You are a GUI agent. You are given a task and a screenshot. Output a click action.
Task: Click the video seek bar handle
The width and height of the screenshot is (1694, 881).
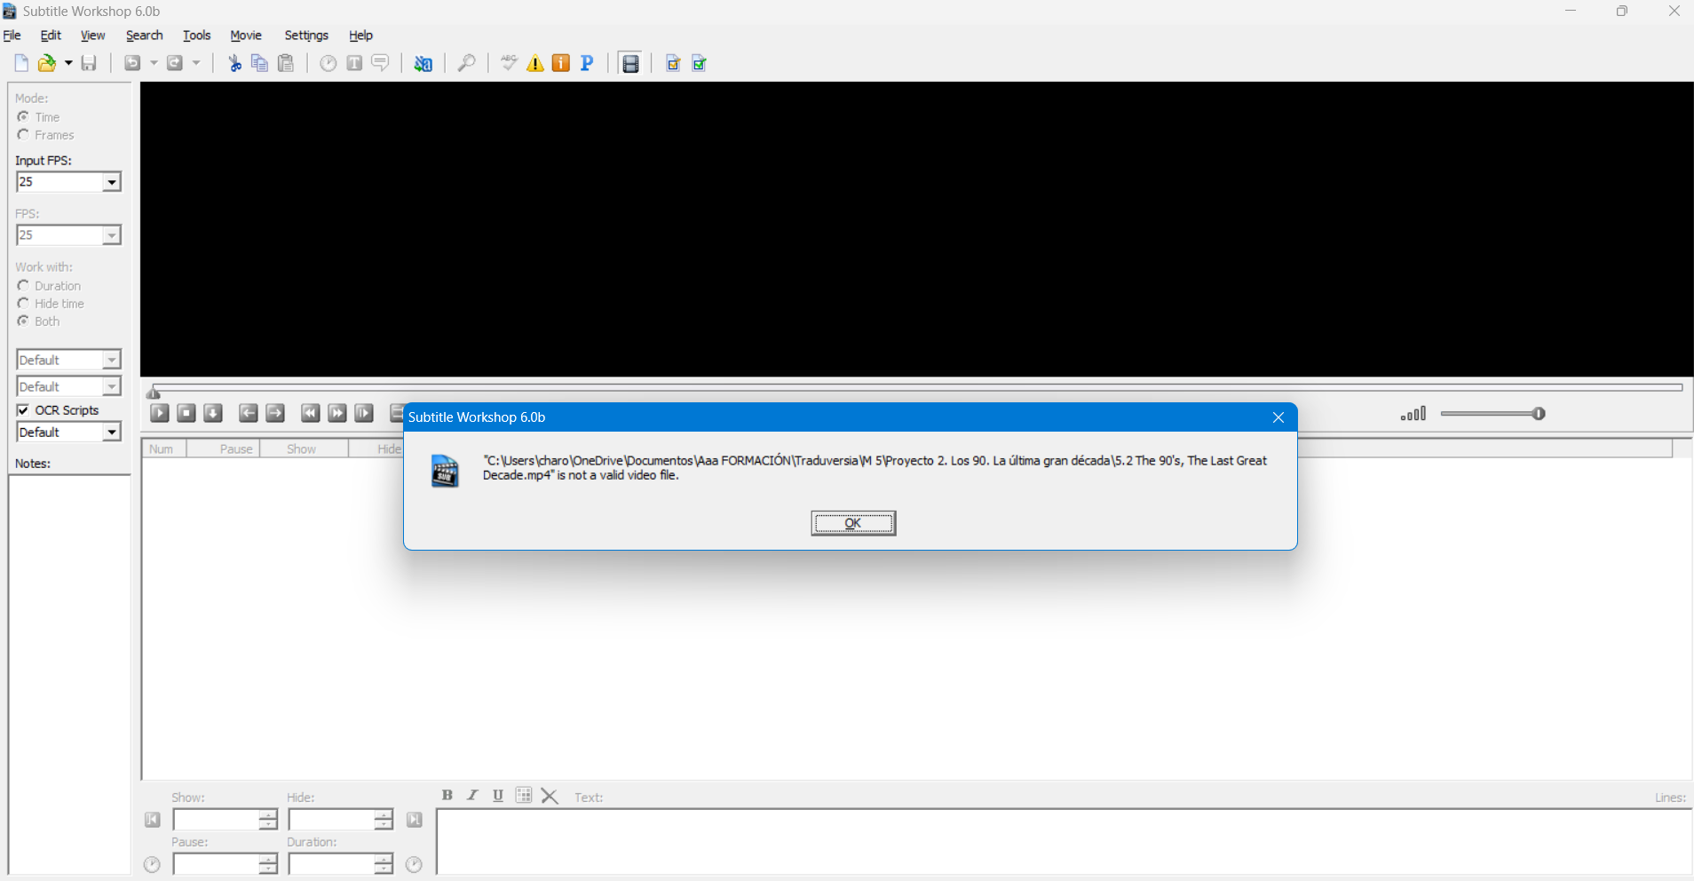click(x=154, y=393)
